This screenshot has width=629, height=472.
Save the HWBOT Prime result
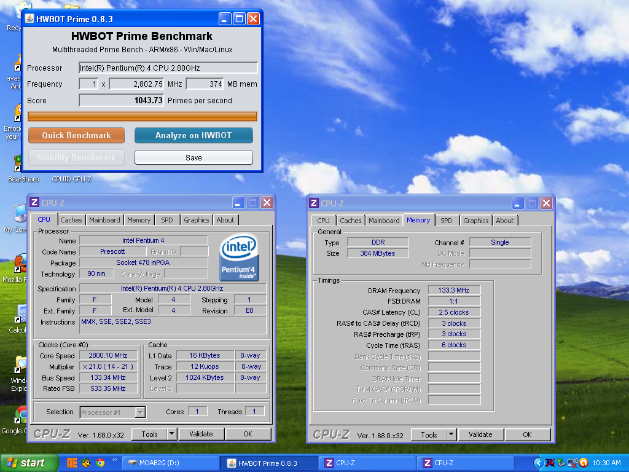coord(193,157)
